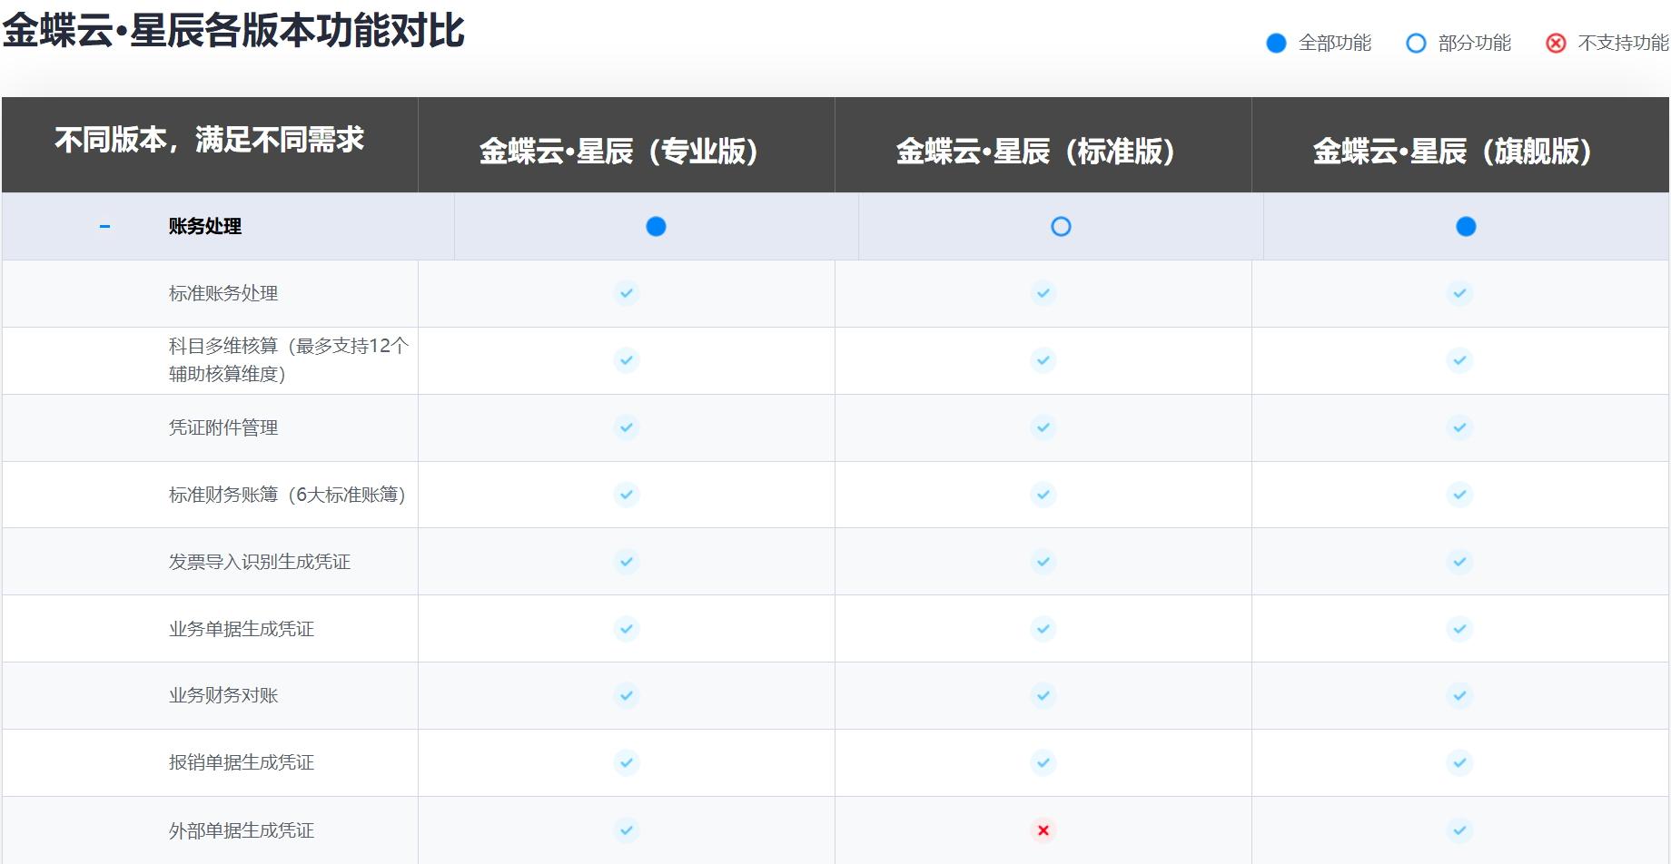Select the 金蝶云·星辰（旗舰版） column header
The height and width of the screenshot is (864, 1671).
tap(1460, 145)
